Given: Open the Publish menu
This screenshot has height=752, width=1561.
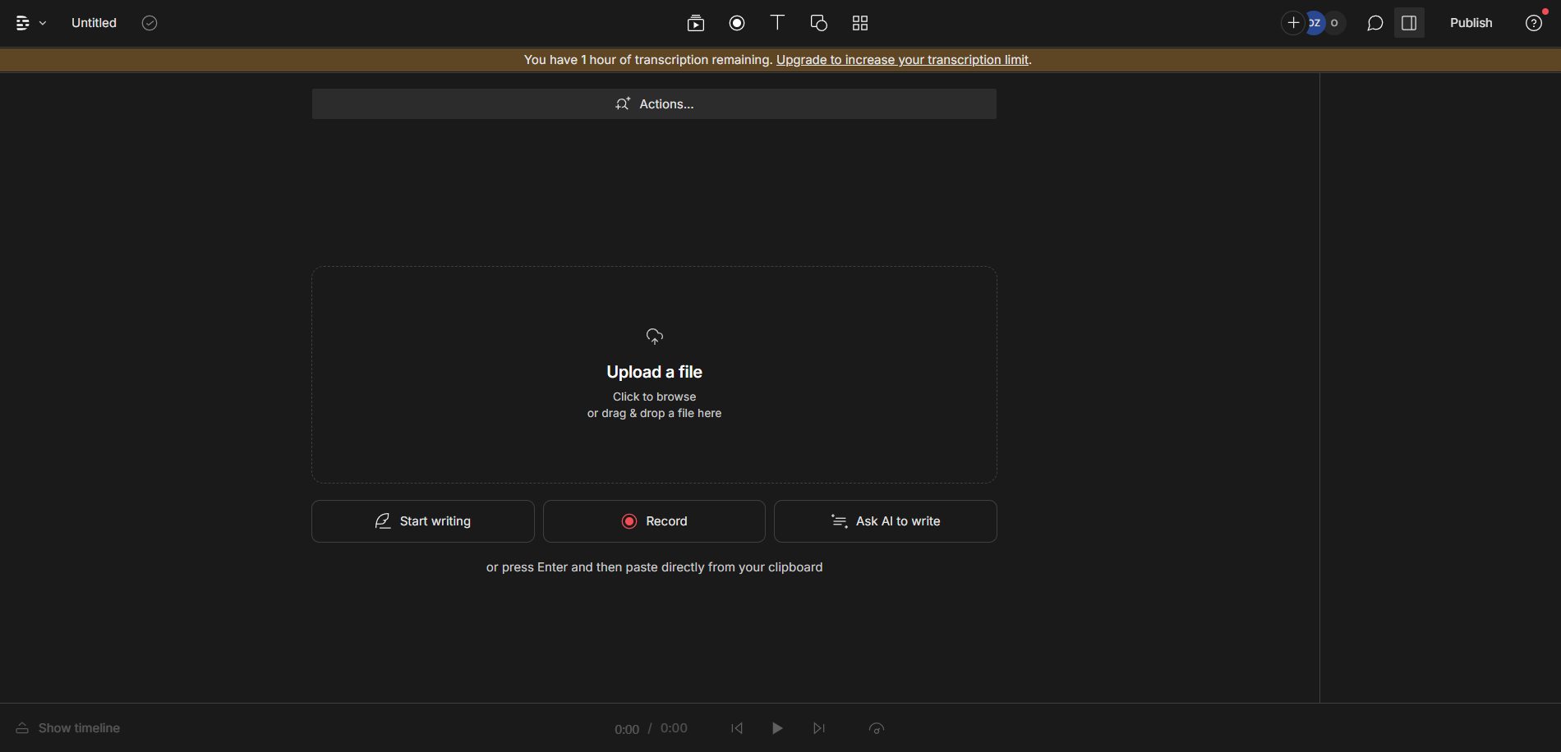Looking at the screenshot, I should click(x=1471, y=23).
